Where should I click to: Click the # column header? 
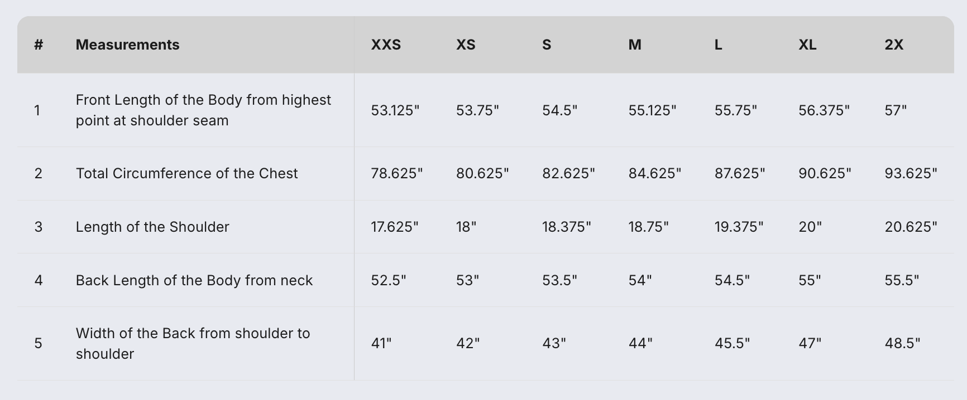(x=39, y=45)
